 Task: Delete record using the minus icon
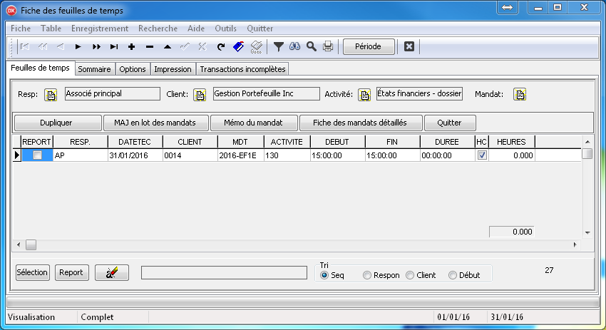tap(150, 47)
